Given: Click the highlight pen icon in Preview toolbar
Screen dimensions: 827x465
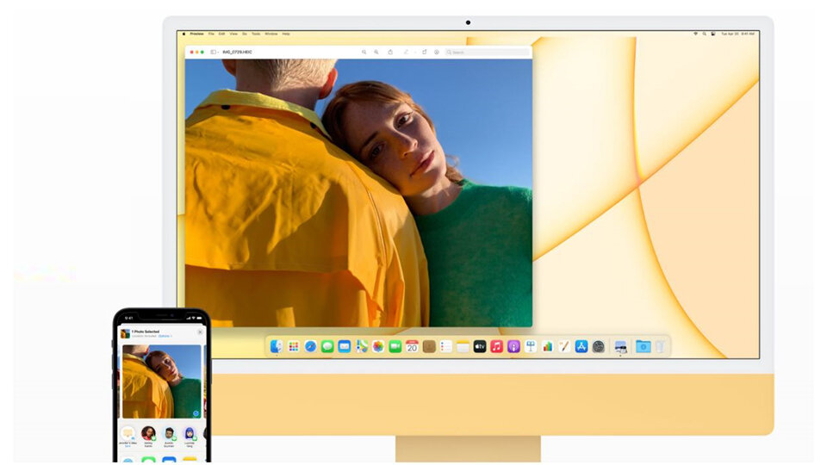Looking at the screenshot, I should (x=406, y=53).
